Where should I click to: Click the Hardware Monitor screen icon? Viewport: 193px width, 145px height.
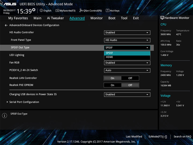(x=162, y=18)
